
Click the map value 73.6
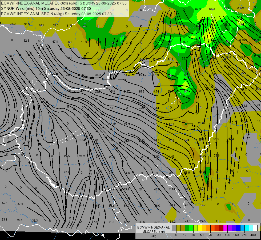point(216,155)
